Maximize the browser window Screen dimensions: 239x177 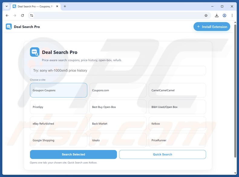(222, 6)
